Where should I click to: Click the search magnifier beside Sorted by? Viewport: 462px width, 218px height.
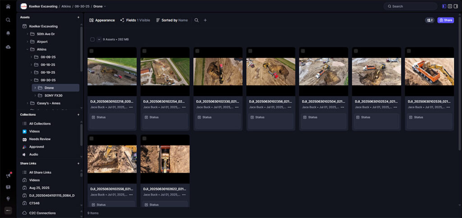(x=196, y=20)
